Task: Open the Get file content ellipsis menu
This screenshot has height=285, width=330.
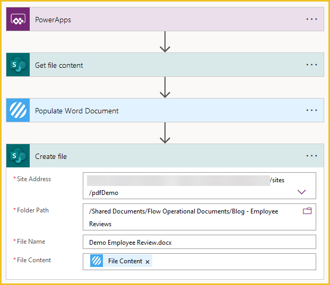Action: coord(311,65)
